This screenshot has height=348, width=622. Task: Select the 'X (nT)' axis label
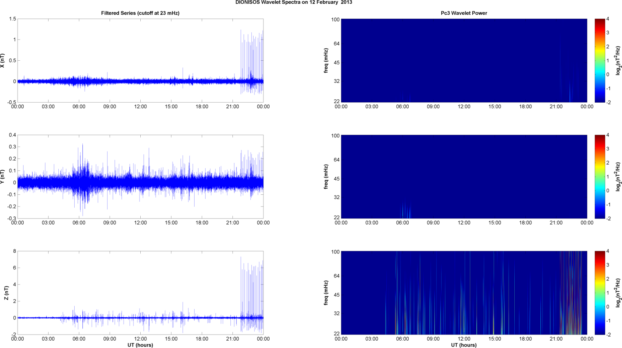click(x=3, y=61)
